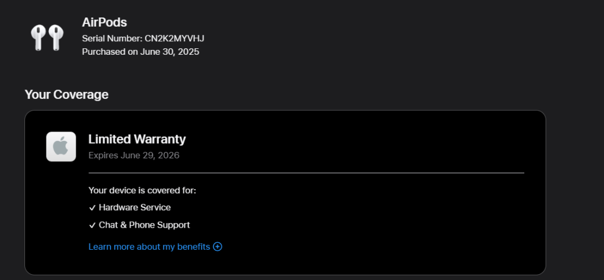The image size is (604, 280).
Task: Click the left AirPod in the product image
Action: [x=38, y=37]
